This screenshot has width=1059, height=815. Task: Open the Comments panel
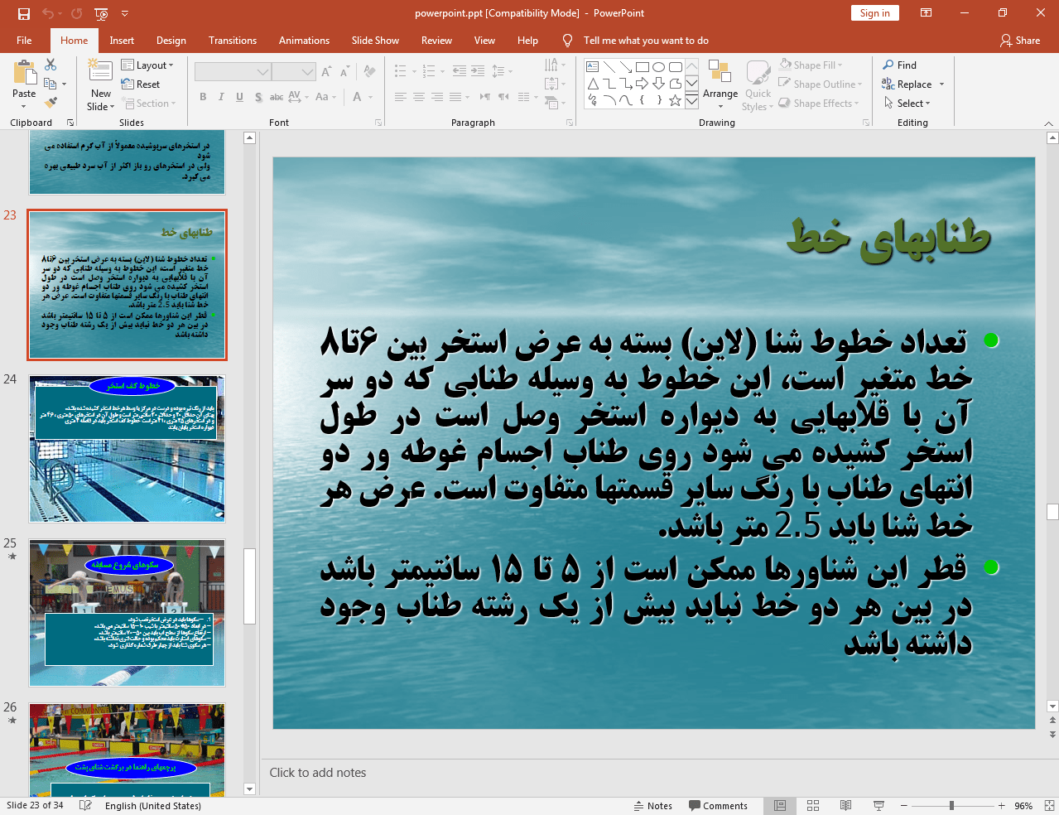click(719, 804)
